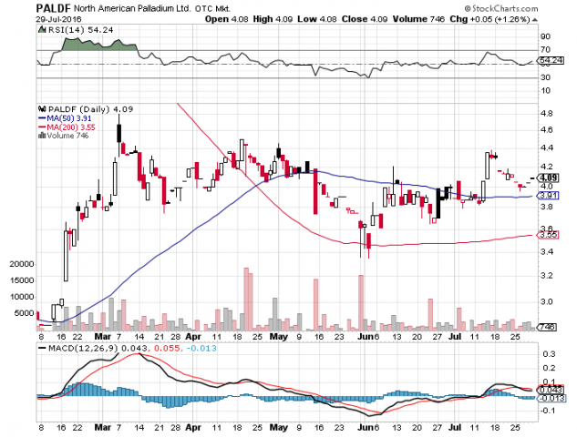Click the MA(50) 3.91 legend entry

(x=65, y=118)
